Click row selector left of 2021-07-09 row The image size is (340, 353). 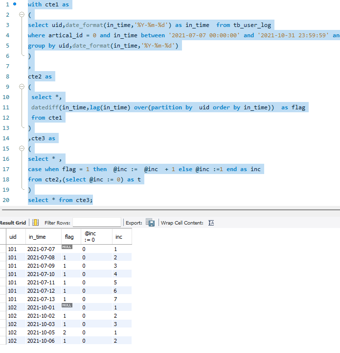3,266
